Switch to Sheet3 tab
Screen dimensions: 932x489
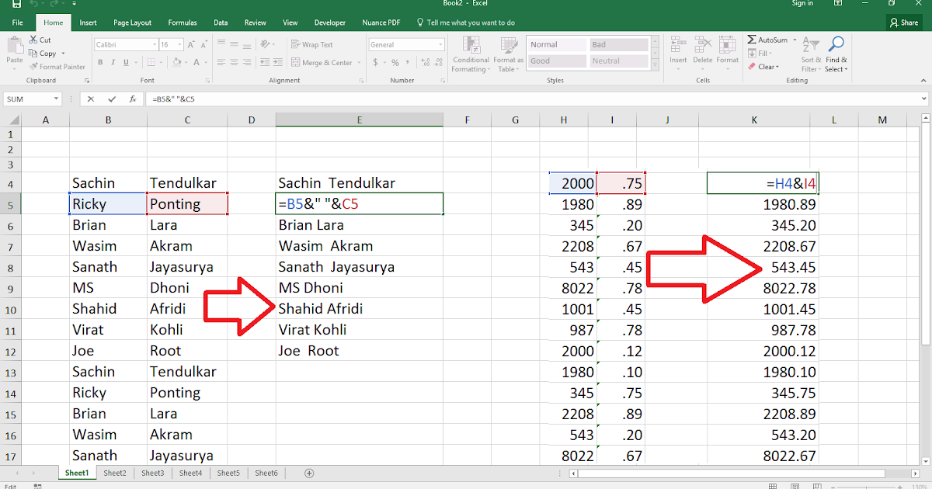[152, 473]
